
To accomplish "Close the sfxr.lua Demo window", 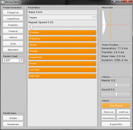I will point(128,1).
